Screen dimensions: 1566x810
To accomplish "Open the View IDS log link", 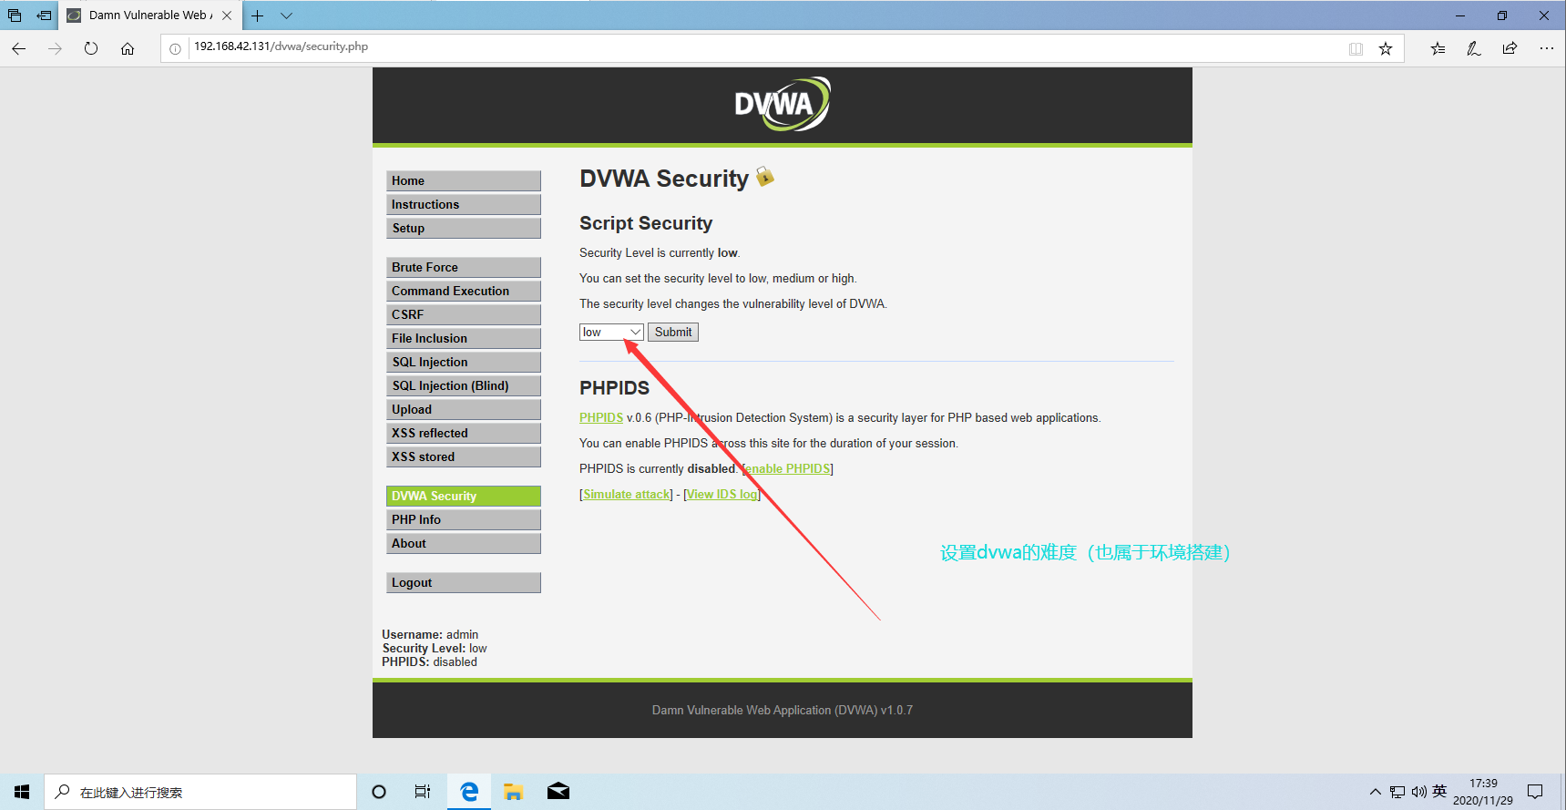I will 722,494.
